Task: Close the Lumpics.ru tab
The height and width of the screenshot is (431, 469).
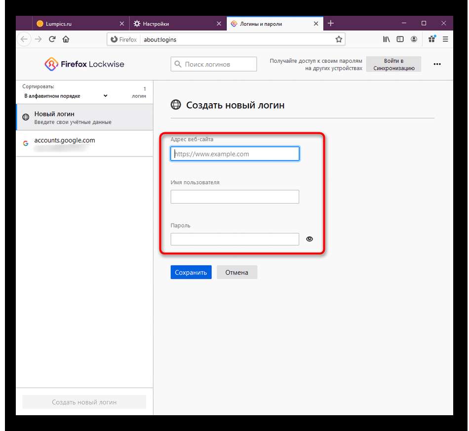Action: pyautogui.click(x=122, y=24)
